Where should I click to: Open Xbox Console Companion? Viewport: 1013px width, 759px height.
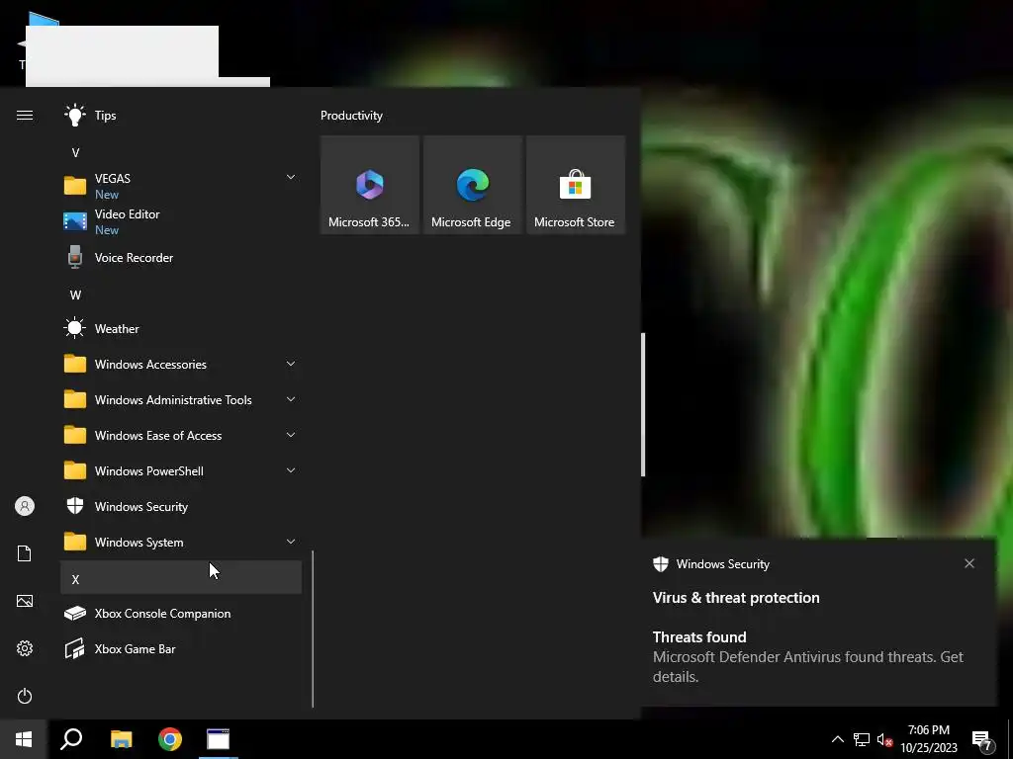coord(181,613)
